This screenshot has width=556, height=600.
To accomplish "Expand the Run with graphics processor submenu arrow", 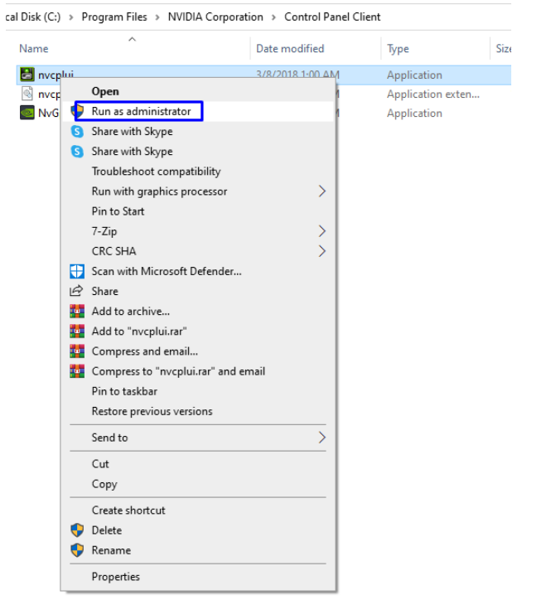I will tap(322, 191).
